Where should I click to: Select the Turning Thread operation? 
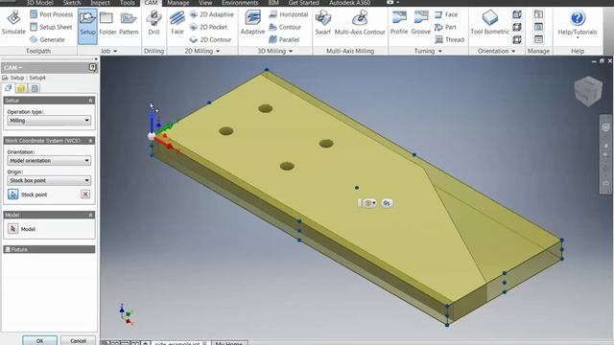click(x=449, y=39)
